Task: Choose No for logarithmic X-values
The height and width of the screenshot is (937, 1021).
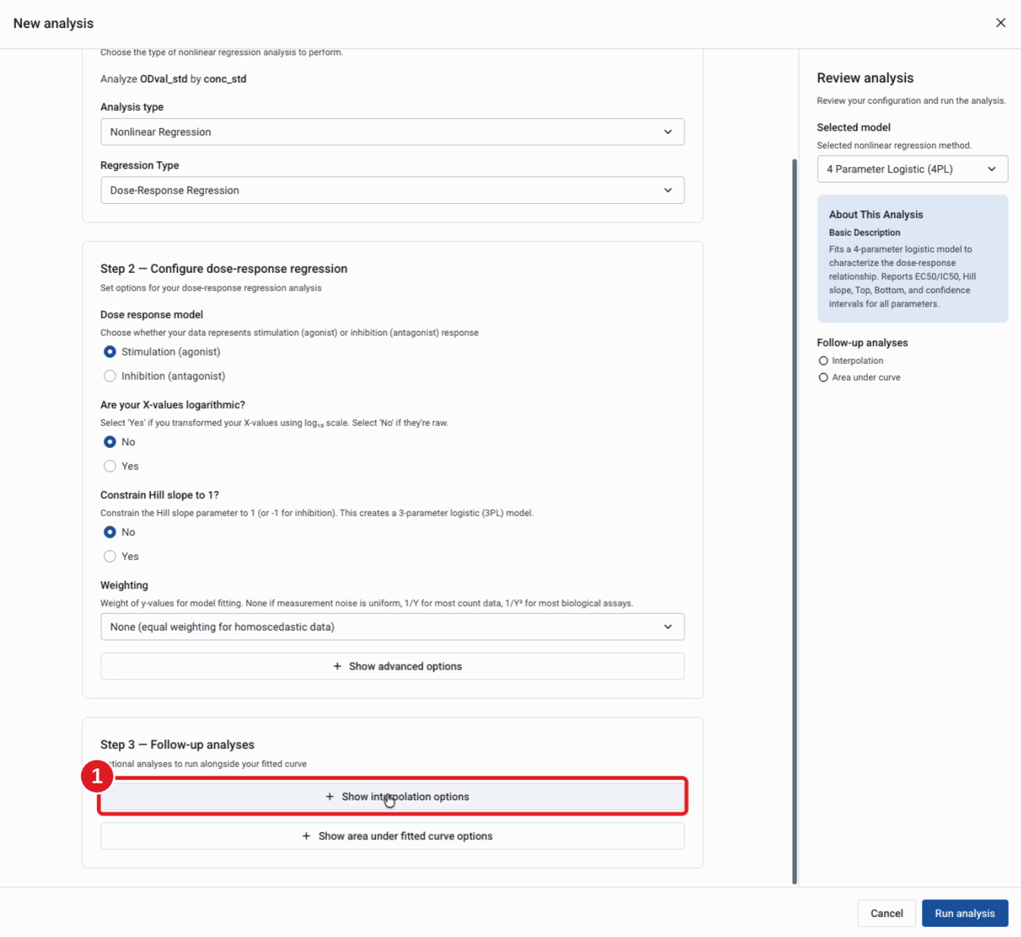Action: 110,442
